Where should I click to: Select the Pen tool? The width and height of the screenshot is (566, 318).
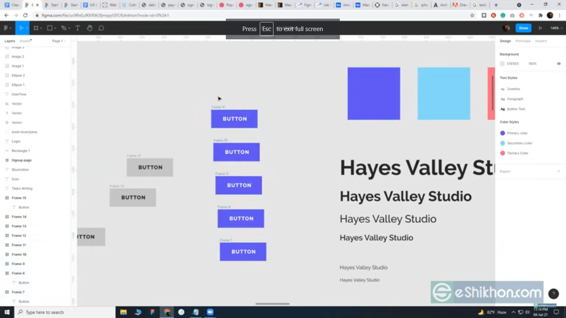click(63, 28)
